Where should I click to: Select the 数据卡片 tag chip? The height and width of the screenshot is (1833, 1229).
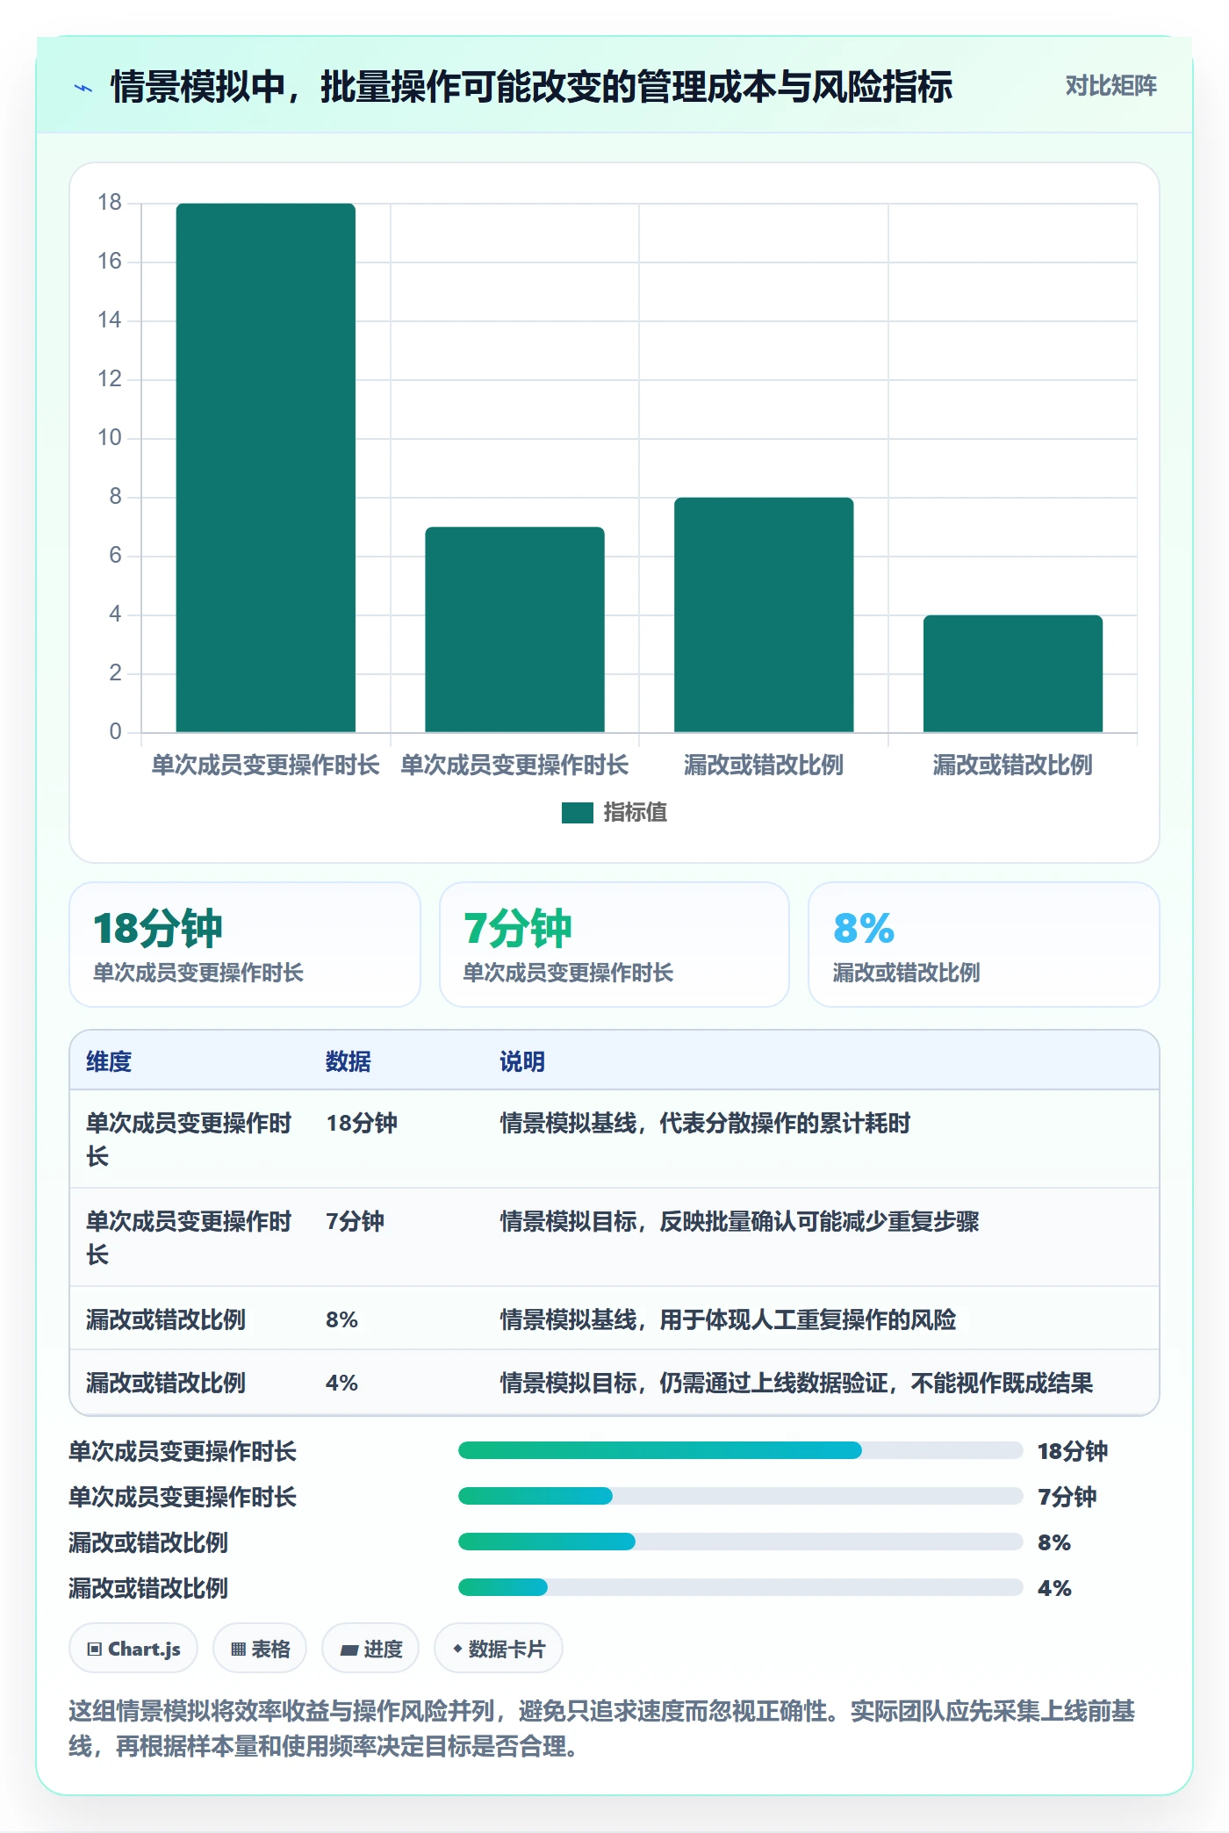click(499, 1649)
